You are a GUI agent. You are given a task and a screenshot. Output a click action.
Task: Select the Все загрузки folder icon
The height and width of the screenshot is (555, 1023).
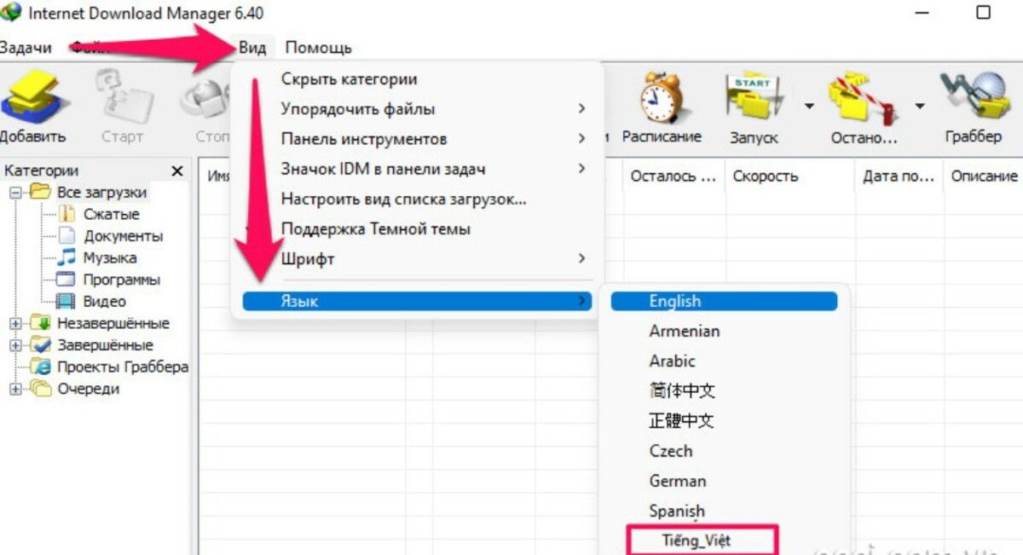click(40, 192)
